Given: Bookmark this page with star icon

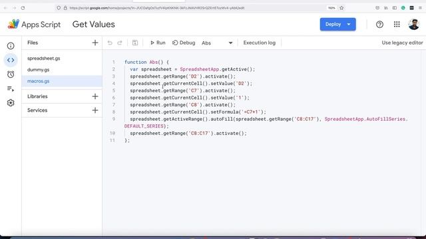Looking at the screenshot, I should click(x=341, y=8).
